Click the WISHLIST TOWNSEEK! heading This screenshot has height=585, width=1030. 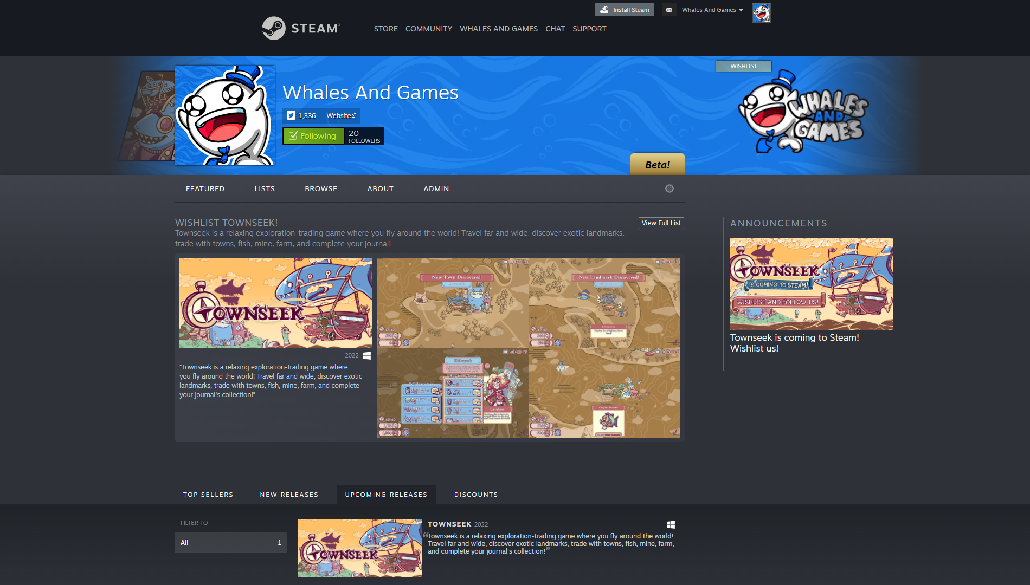226,223
